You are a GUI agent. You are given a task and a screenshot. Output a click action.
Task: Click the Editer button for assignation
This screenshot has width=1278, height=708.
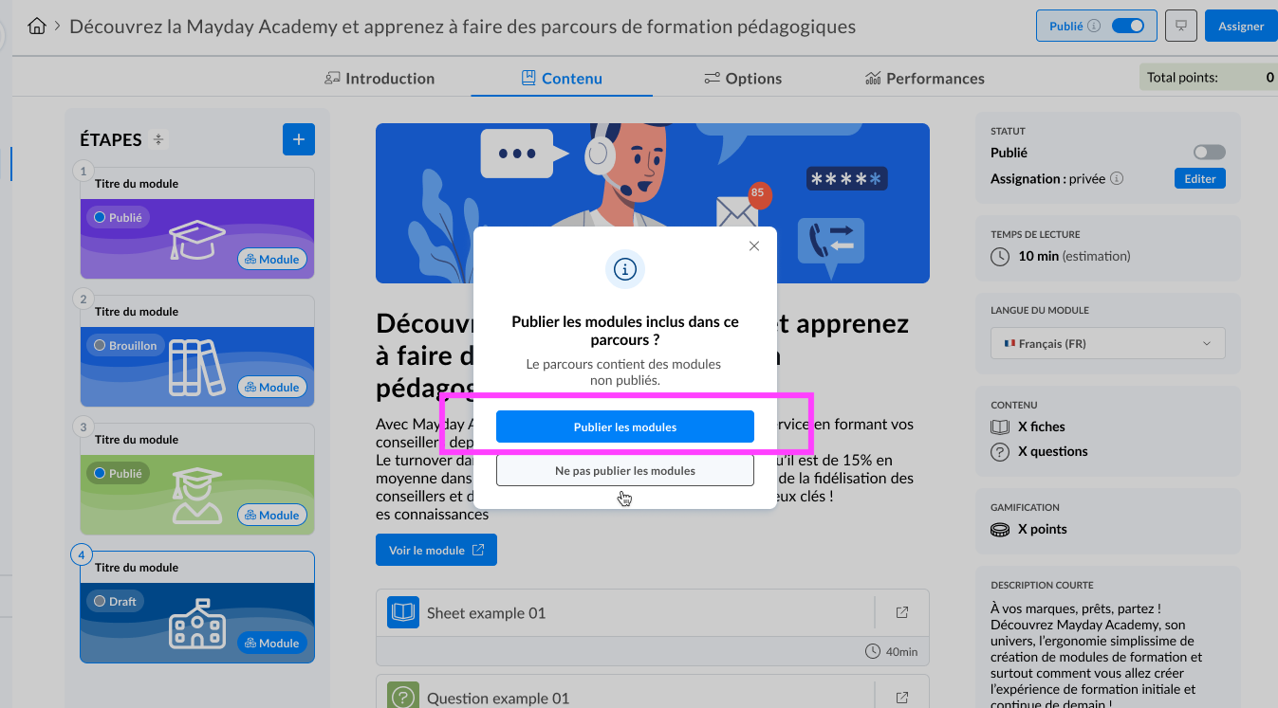click(1199, 179)
